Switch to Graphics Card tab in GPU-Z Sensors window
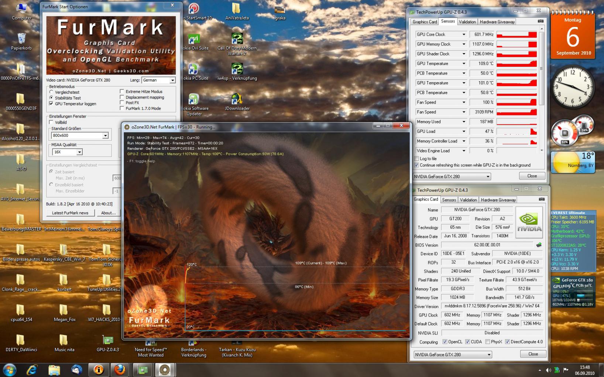 (x=425, y=22)
